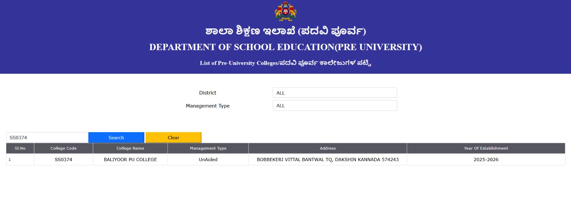
Task: Select the SS0374 cell in the table
Action: 64,160
